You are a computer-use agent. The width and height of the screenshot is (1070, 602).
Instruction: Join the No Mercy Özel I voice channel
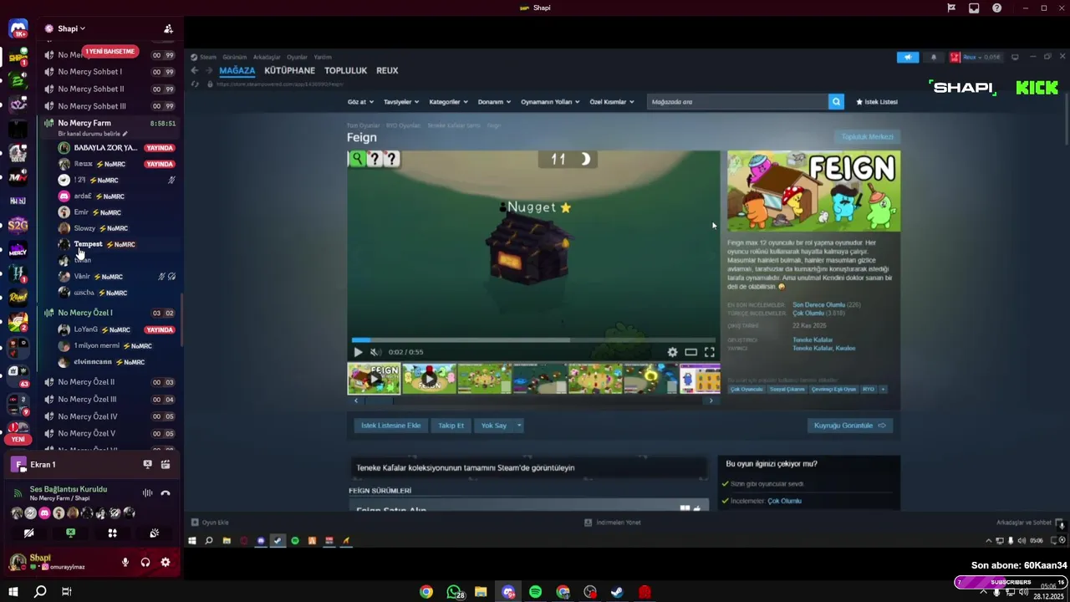coord(109,313)
